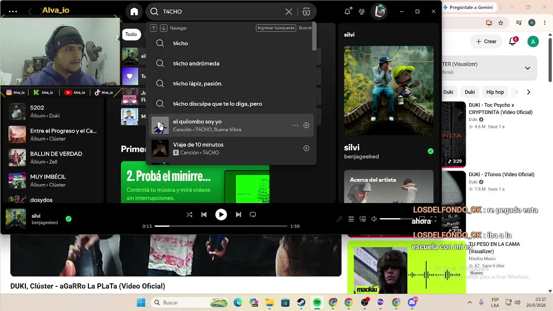Open the 'Acerca del artista' card
This screenshot has width=553, height=311.
(389, 186)
